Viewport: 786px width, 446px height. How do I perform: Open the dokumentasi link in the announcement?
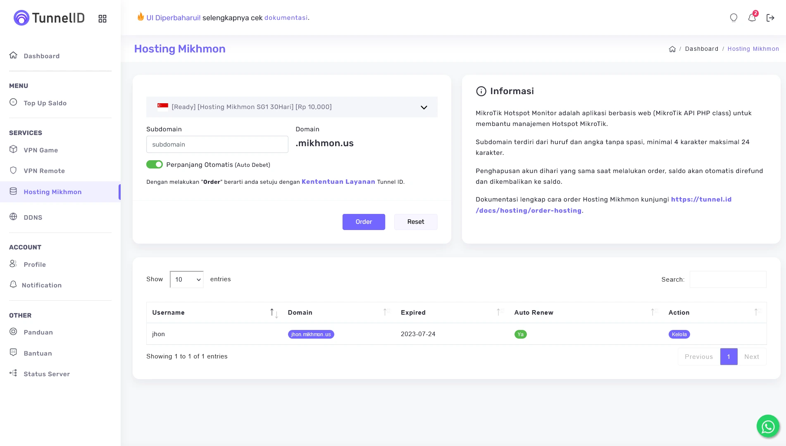pyautogui.click(x=286, y=18)
